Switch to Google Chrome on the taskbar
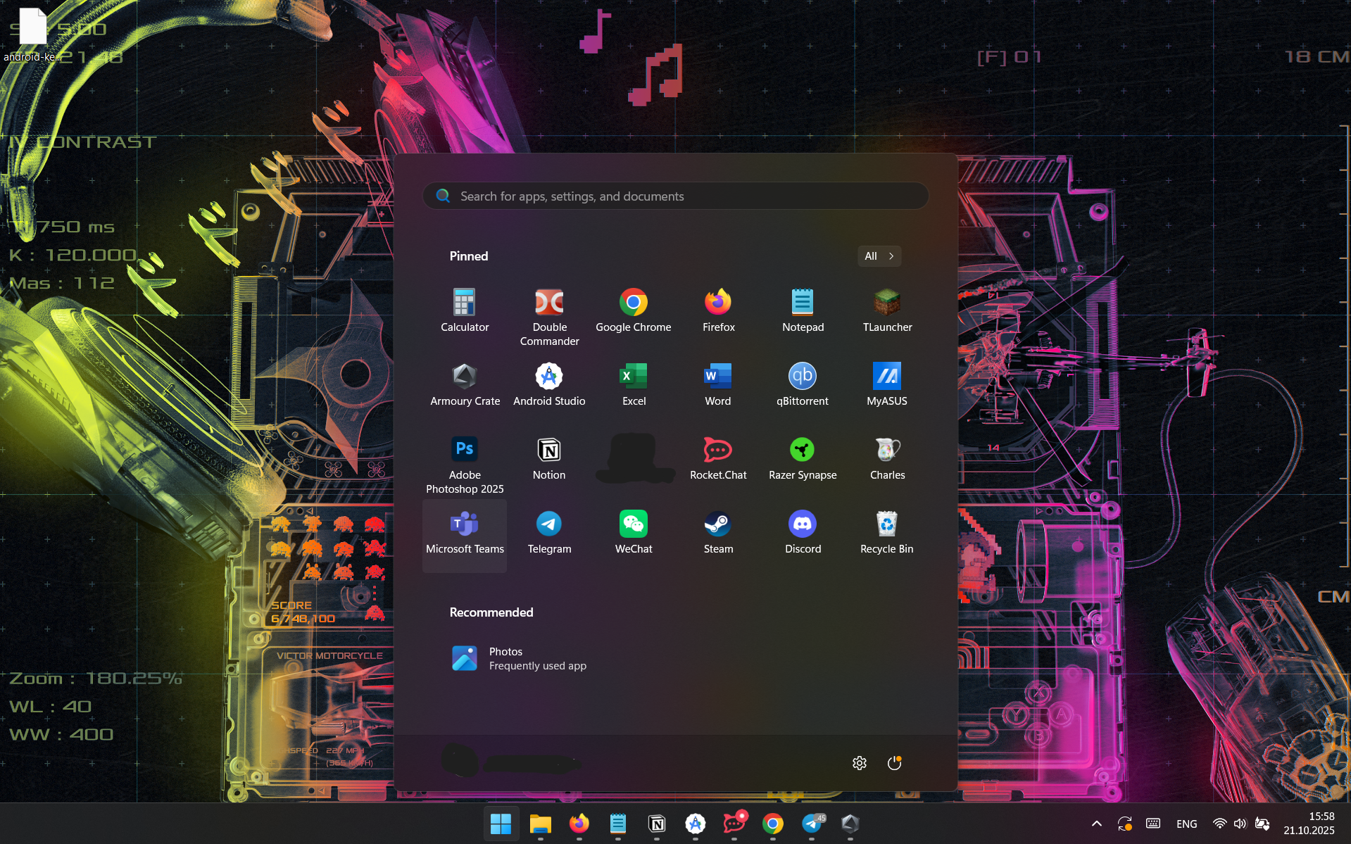 [x=772, y=824]
